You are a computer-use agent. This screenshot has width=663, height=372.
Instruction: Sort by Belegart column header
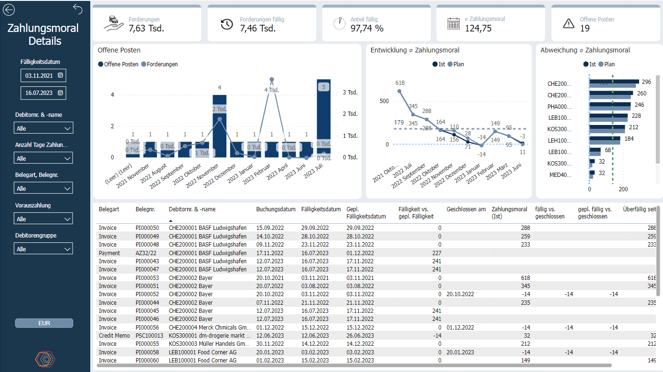[109, 209]
